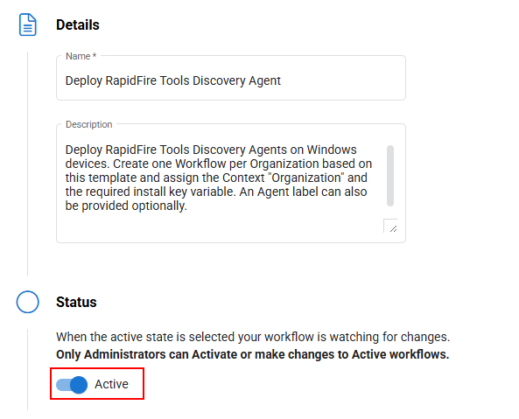Click the Description box scrollbar thumb

pyautogui.click(x=390, y=176)
